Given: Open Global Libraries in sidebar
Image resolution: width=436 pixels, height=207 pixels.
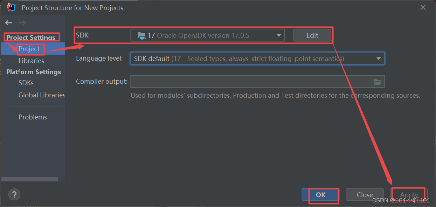Looking at the screenshot, I should [x=42, y=95].
